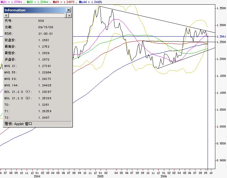The image size is (227, 178).
Task: Click the Information window title bar
Action: [35, 10]
